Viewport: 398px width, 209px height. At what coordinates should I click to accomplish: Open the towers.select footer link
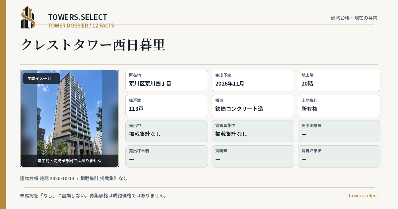point(363,196)
